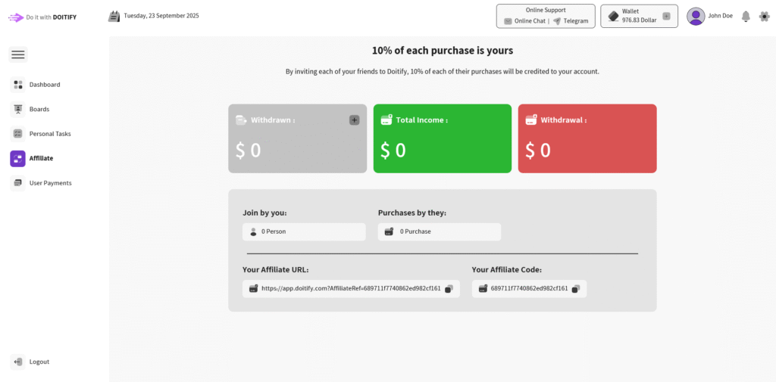Open John Doe profile avatar
This screenshot has height=382, width=776.
[x=695, y=16]
